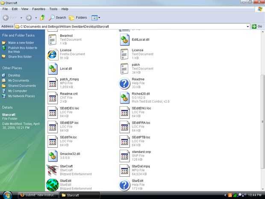
Task: Click the Forward navigation button
Action: click(x=29, y=18)
